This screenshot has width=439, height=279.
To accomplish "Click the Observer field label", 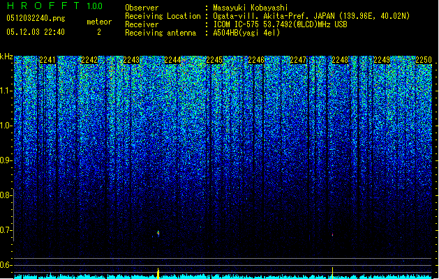I will 142,8.
